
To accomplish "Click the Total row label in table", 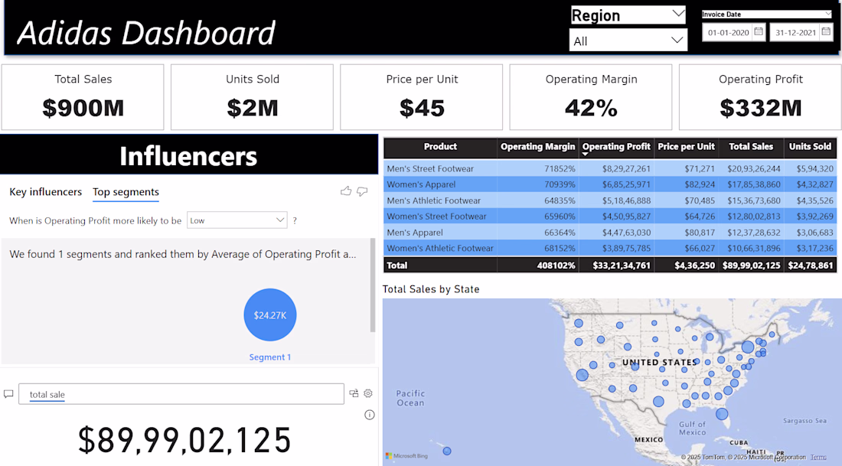I will click(x=397, y=266).
